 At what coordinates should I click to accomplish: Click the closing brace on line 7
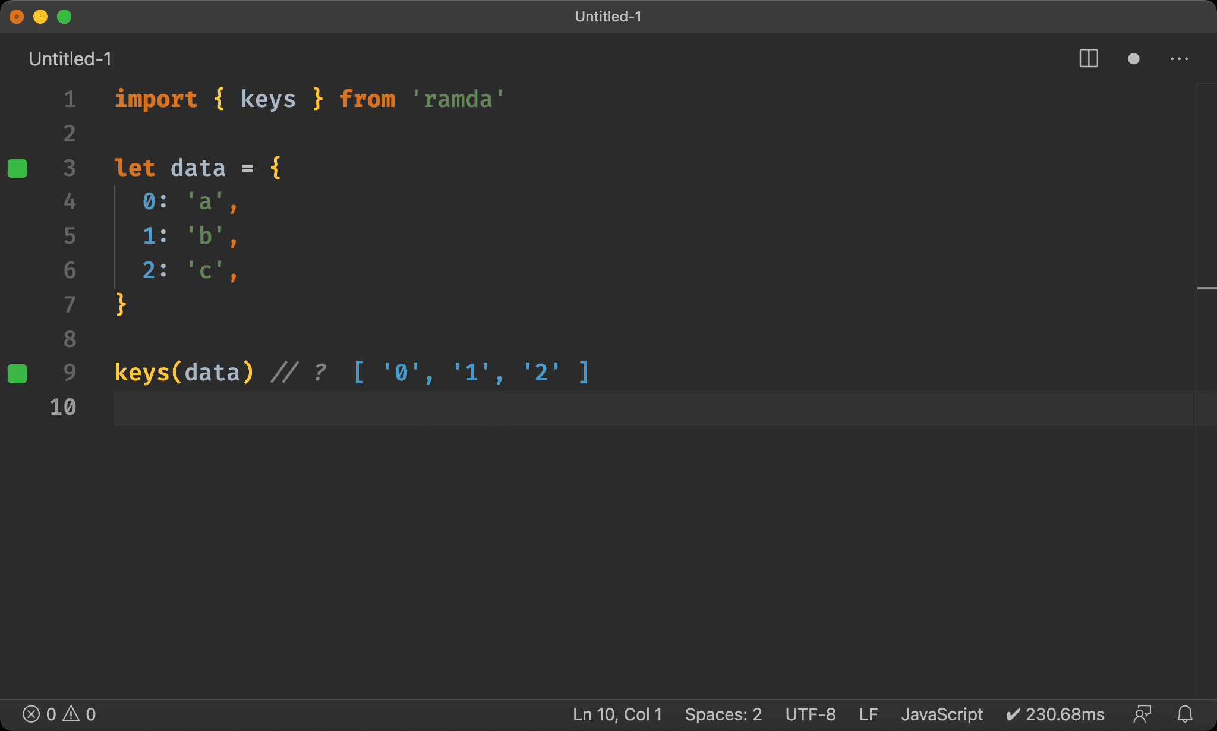pyautogui.click(x=121, y=304)
